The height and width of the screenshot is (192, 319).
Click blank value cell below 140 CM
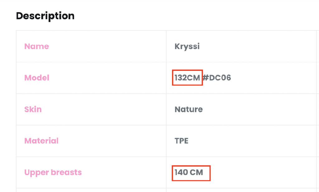click(240, 190)
